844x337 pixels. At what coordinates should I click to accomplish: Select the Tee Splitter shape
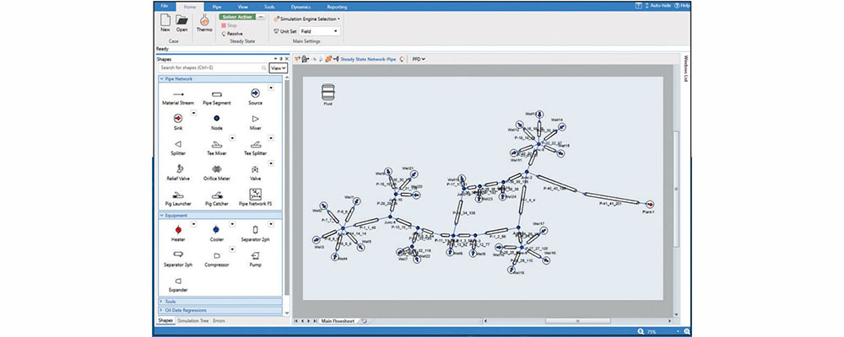[x=255, y=147]
